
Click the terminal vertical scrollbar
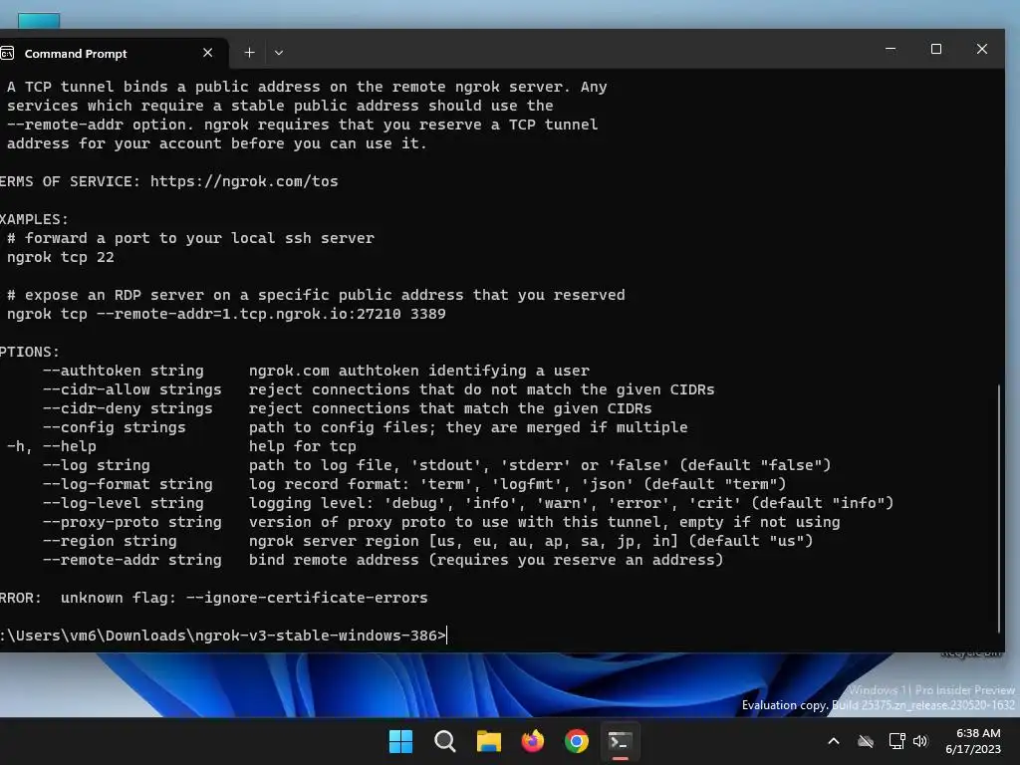999,507
